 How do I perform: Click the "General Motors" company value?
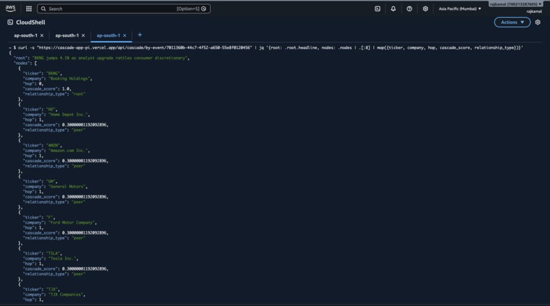(x=67, y=187)
